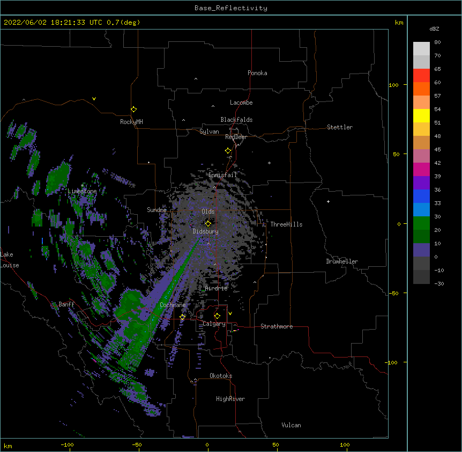The width and height of the screenshot is (462, 452).
Task: Click the dBZ legend heading
Action: [x=434, y=29]
